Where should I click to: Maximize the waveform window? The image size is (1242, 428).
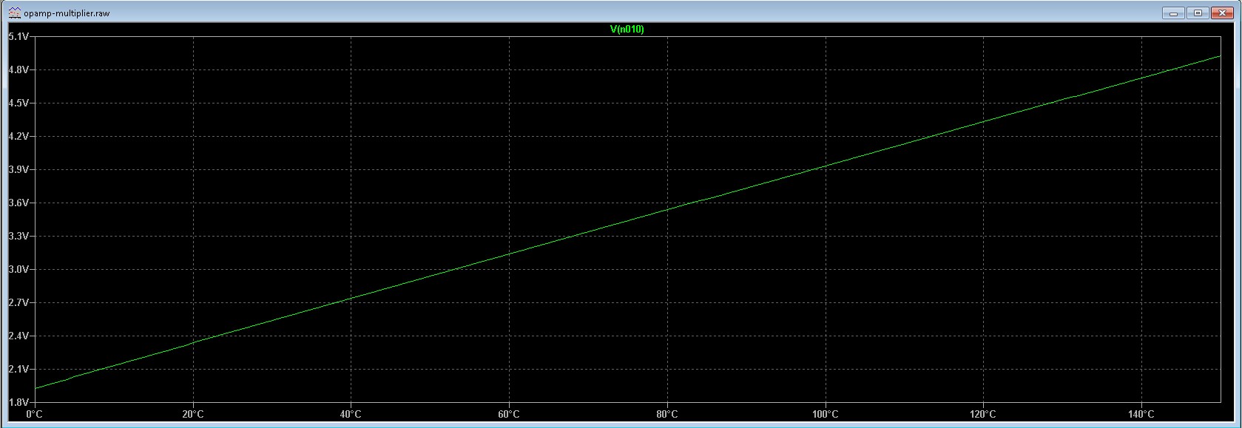pyautogui.click(x=1198, y=13)
